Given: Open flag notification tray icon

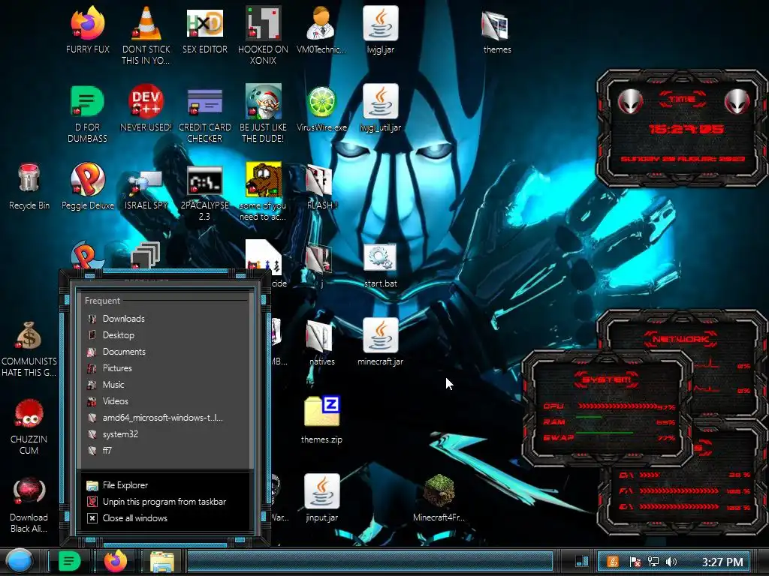Looking at the screenshot, I should (x=635, y=562).
